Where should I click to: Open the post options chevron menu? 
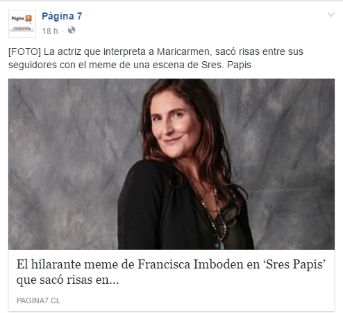pyautogui.click(x=331, y=15)
